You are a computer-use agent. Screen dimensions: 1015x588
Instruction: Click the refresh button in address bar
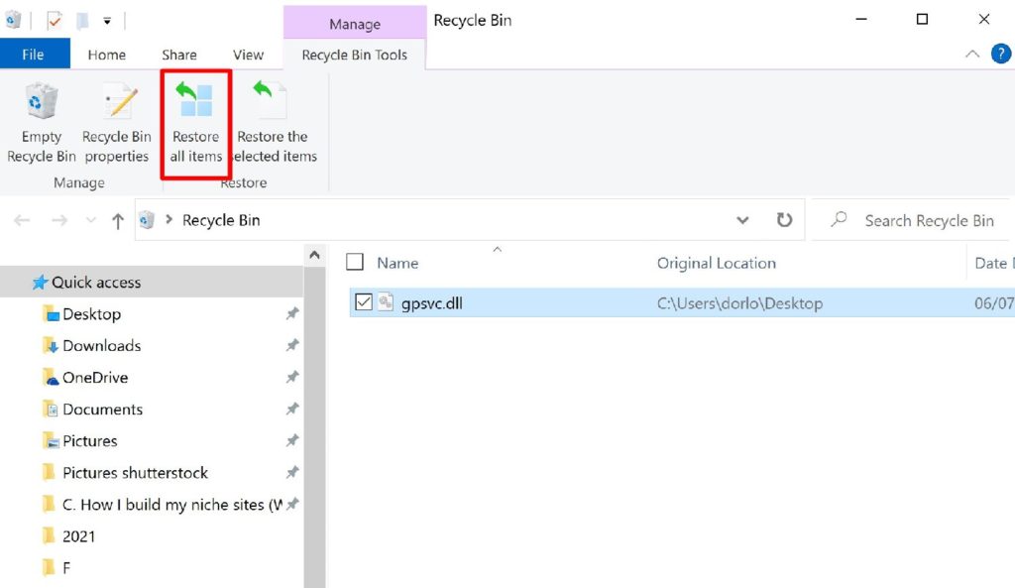pos(784,220)
